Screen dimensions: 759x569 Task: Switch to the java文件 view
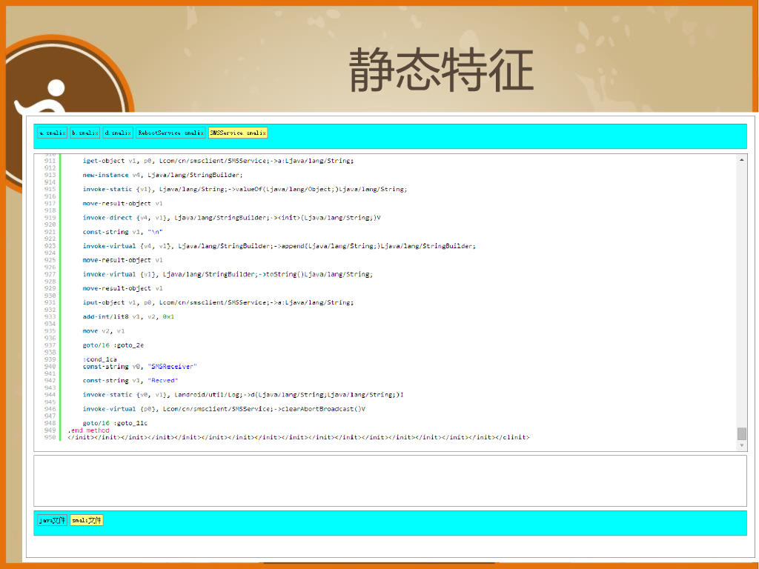coord(52,520)
